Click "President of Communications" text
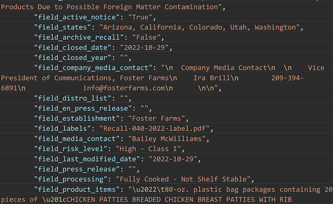Viewport: 333px width, 204px height. pyautogui.click(x=56, y=78)
